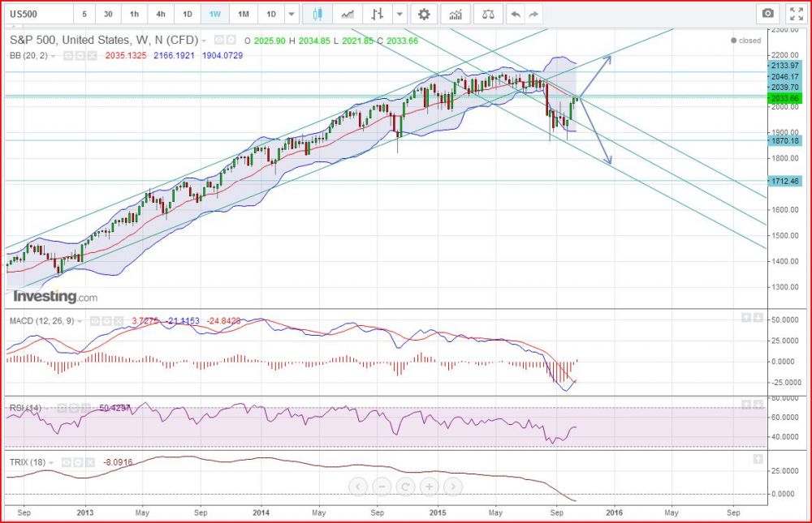Select the candlestick chart type icon

(317, 14)
